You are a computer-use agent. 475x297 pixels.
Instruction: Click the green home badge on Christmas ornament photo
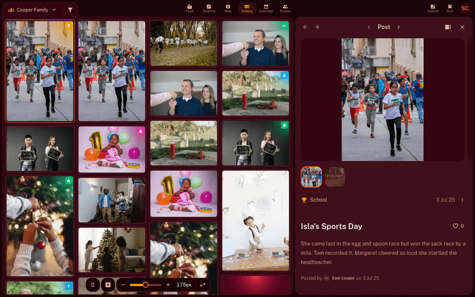(x=69, y=181)
